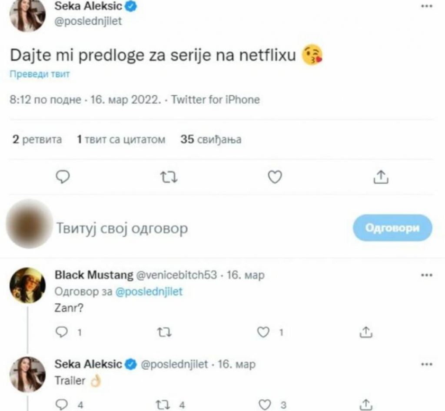The image size is (445, 411).
Task: Click the Твитуј свој одговор input field
Action: pyautogui.click(x=123, y=227)
